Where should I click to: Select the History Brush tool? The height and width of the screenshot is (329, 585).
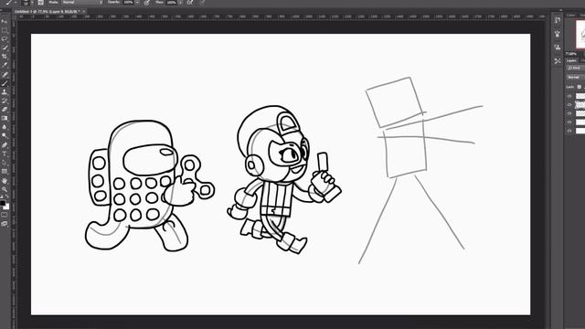point(5,101)
